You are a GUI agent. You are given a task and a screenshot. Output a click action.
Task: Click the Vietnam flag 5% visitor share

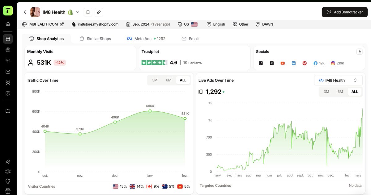(x=184, y=186)
